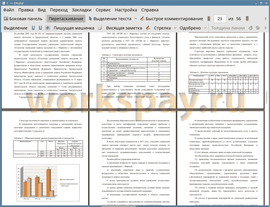The height and width of the screenshot is (207, 270).
Task: Open the Сервис menu
Action: 103,10
